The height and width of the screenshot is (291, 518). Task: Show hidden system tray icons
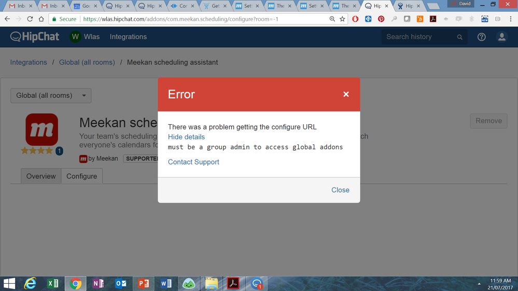click(479, 284)
